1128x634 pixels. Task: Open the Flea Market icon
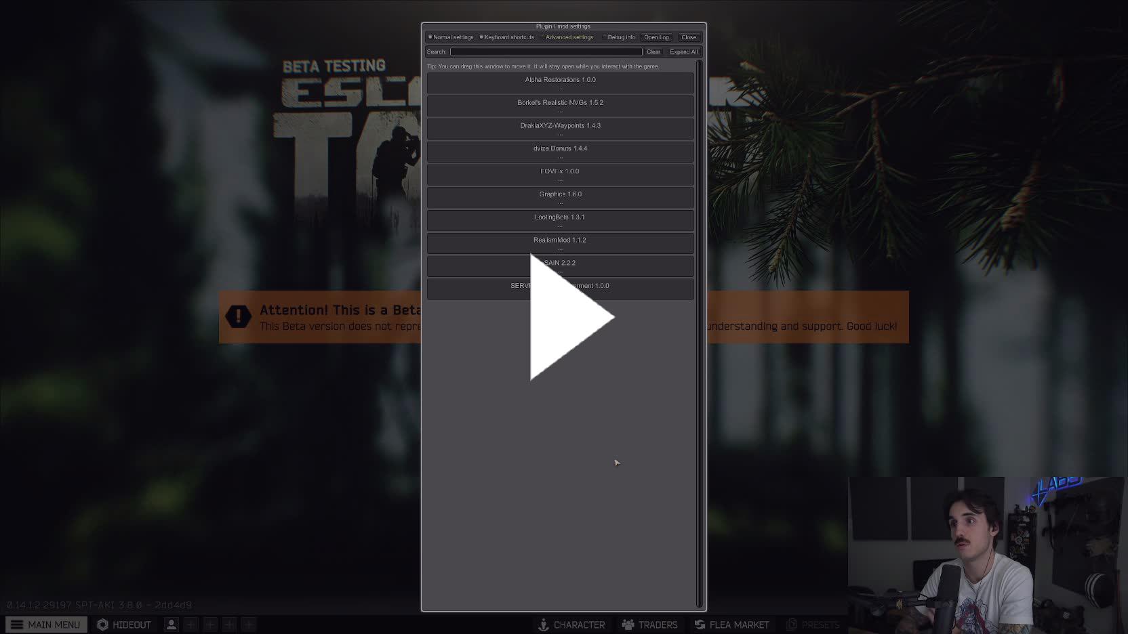tap(700, 625)
